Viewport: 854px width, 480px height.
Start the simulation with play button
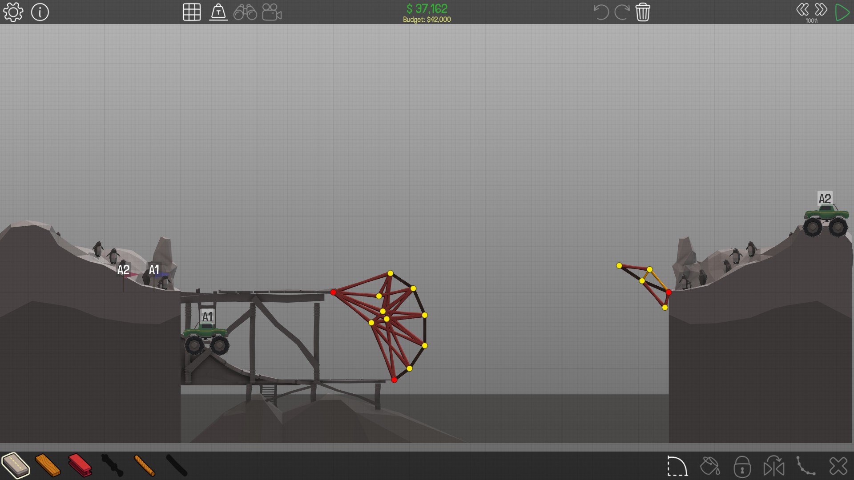tap(842, 12)
